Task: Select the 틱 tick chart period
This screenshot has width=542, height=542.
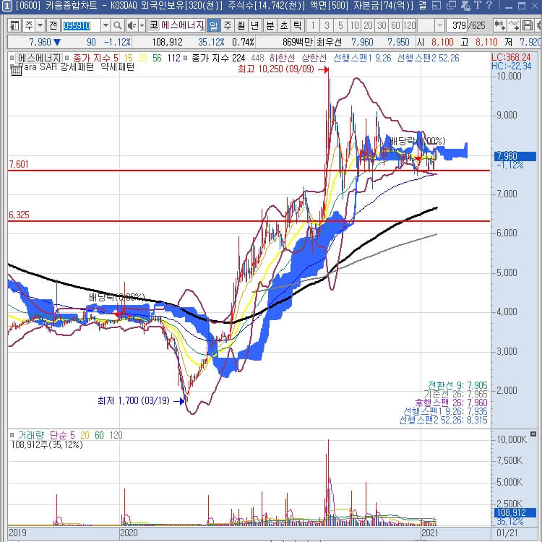Action: [x=297, y=25]
